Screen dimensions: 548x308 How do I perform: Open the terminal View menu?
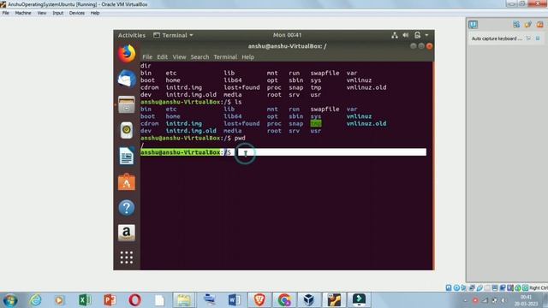tap(179, 57)
